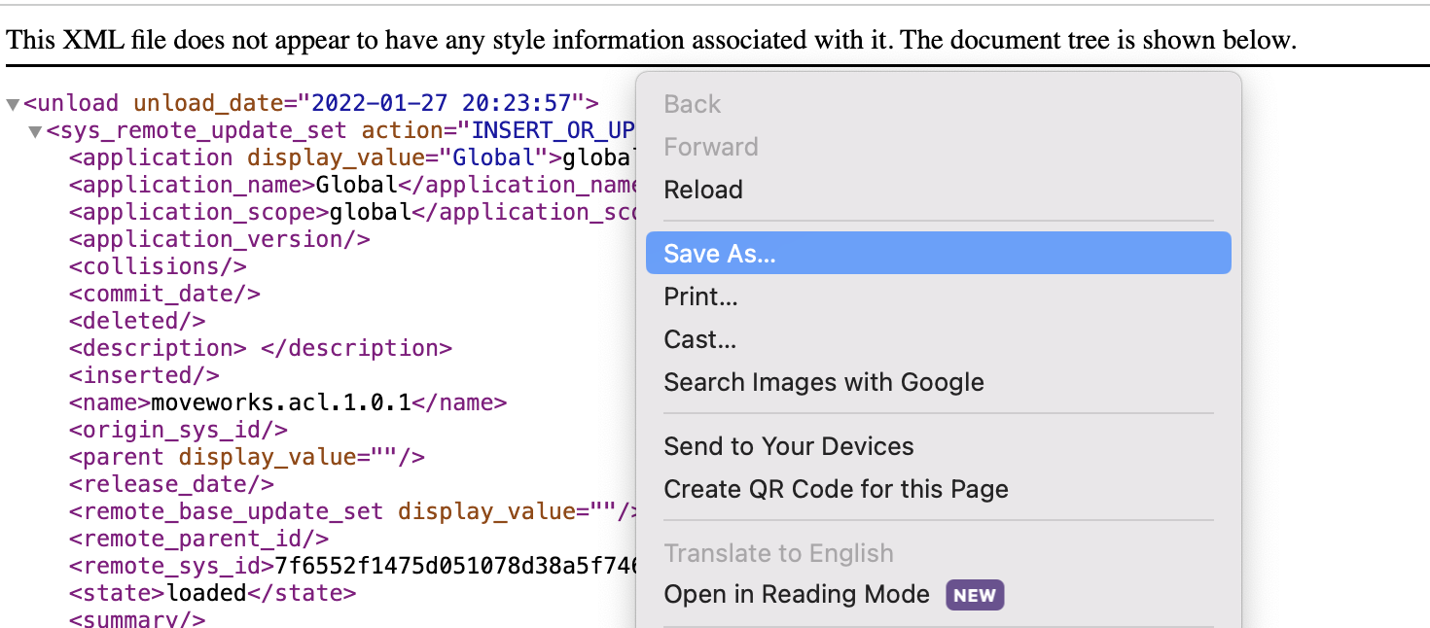The width and height of the screenshot is (1430, 628).
Task: Click the description element line
Action: coord(261,348)
